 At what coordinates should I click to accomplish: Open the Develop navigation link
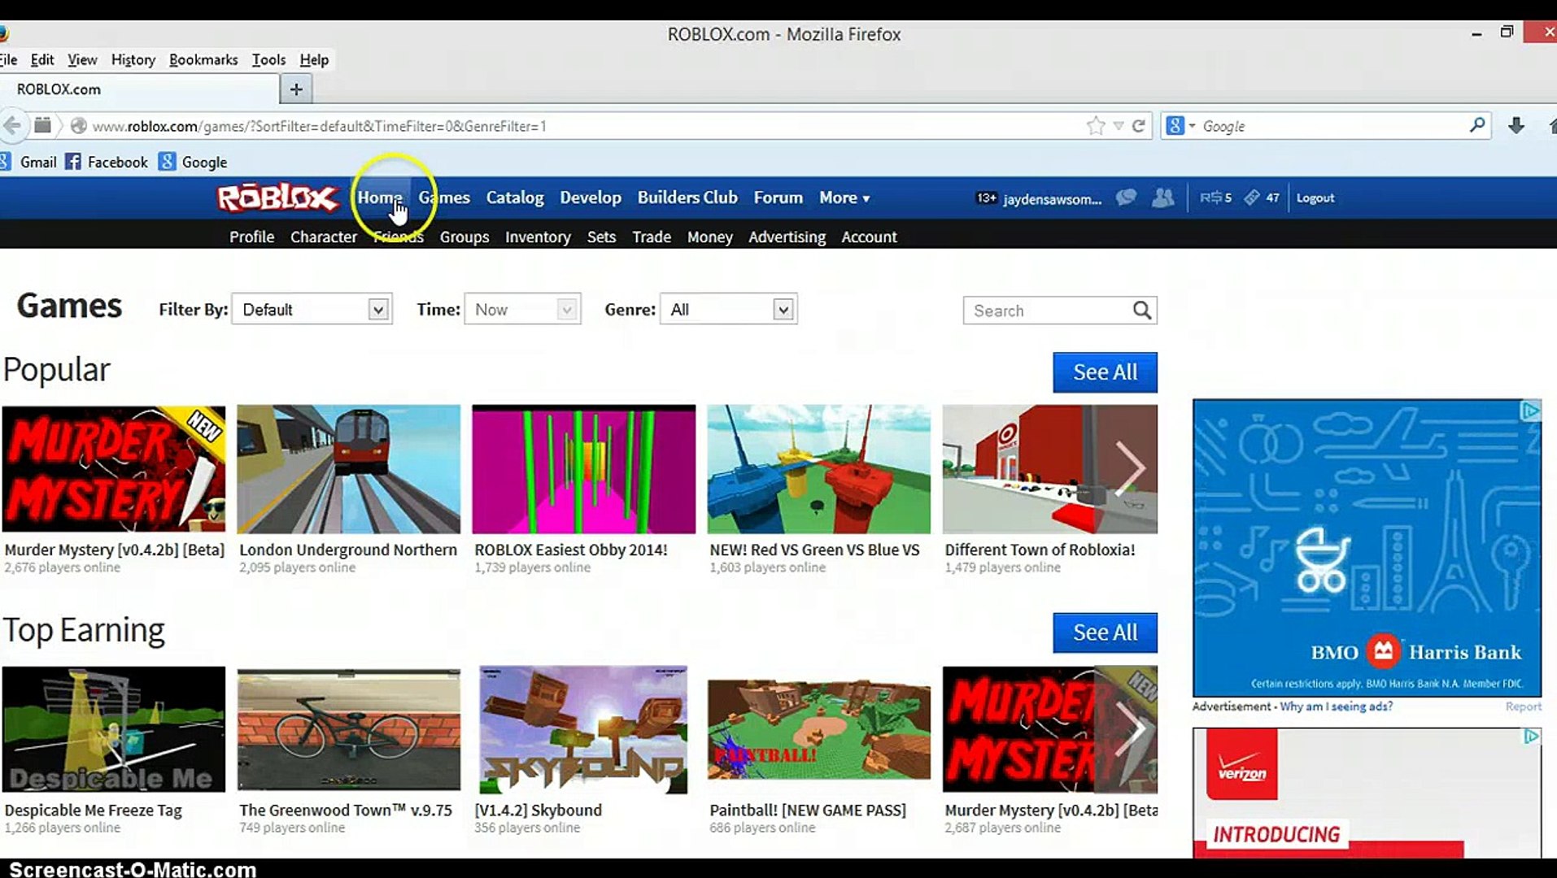click(x=591, y=198)
